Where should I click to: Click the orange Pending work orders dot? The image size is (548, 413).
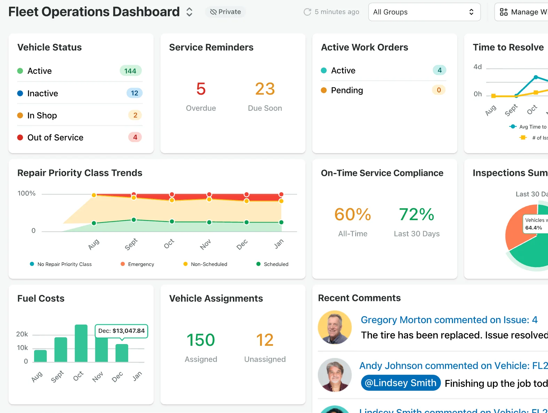pyautogui.click(x=324, y=90)
